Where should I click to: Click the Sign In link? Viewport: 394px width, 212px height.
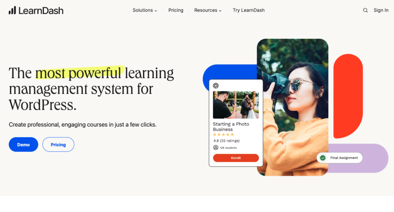pyautogui.click(x=381, y=10)
